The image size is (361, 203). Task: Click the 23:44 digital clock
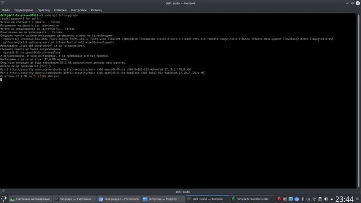coord(344,199)
